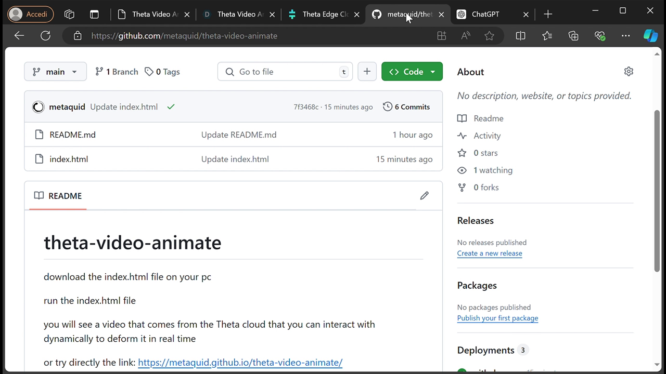Add this page to favorites
The width and height of the screenshot is (666, 374).
[489, 36]
